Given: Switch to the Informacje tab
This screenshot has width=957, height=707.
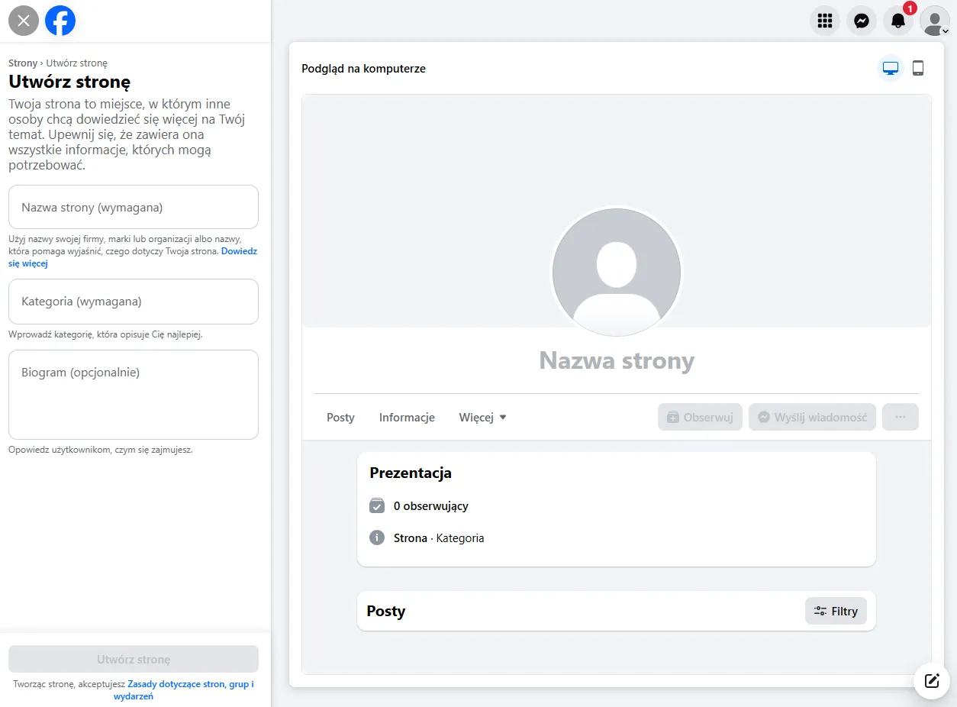Looking at the screenshot, I should pyautogui.click(x=407, y=418).
